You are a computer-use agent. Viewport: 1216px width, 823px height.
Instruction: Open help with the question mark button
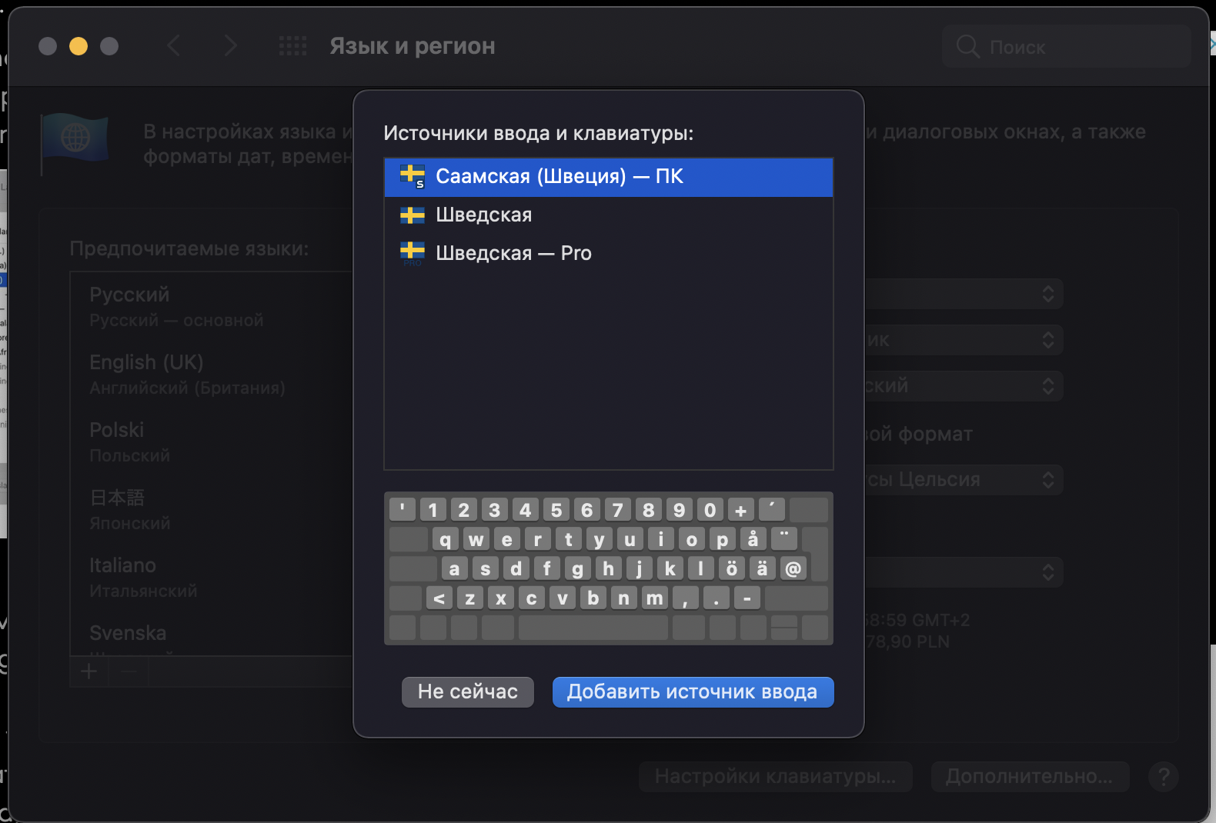pyautogui.click(x=1164, y=777)
